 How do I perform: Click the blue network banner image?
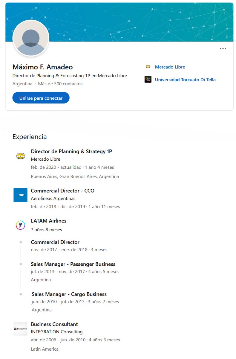(119, 22)
